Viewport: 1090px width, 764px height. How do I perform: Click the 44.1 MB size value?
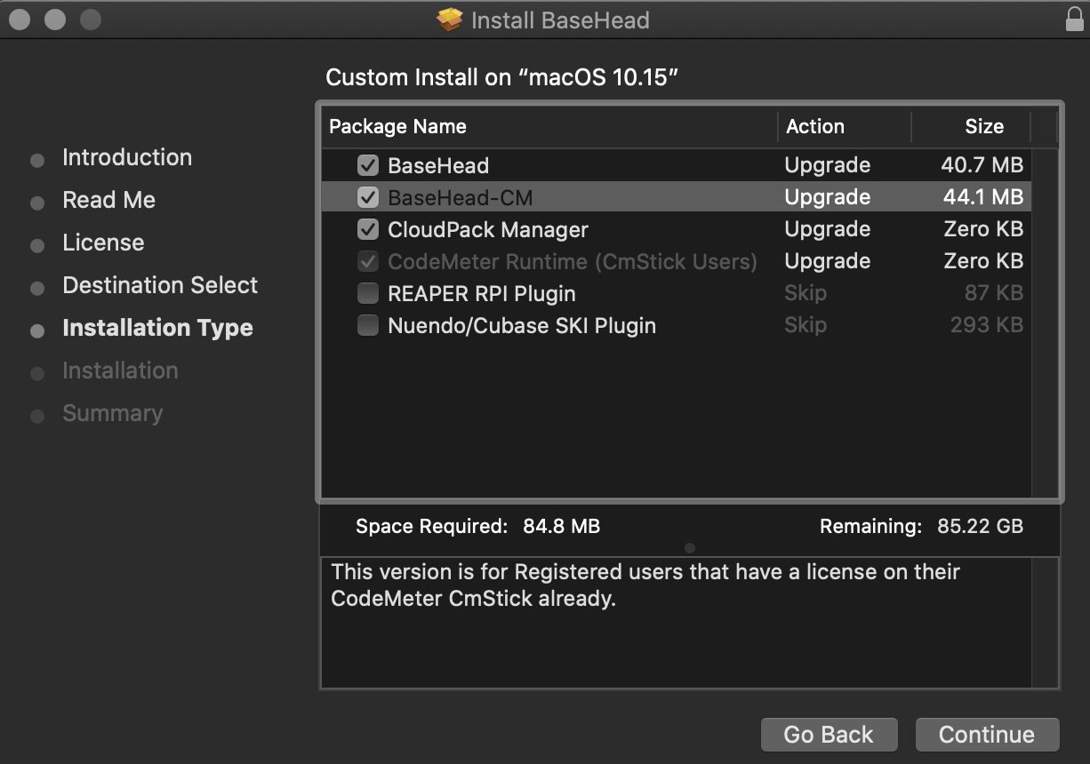coord(983,197)
